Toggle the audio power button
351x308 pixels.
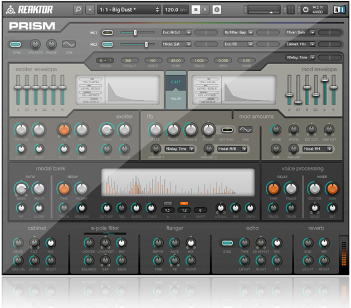[x=305, y=9]
